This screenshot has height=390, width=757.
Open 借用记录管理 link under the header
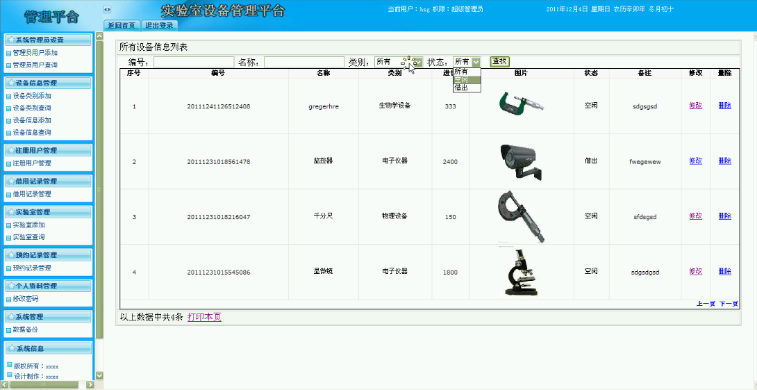click(32, 194)
